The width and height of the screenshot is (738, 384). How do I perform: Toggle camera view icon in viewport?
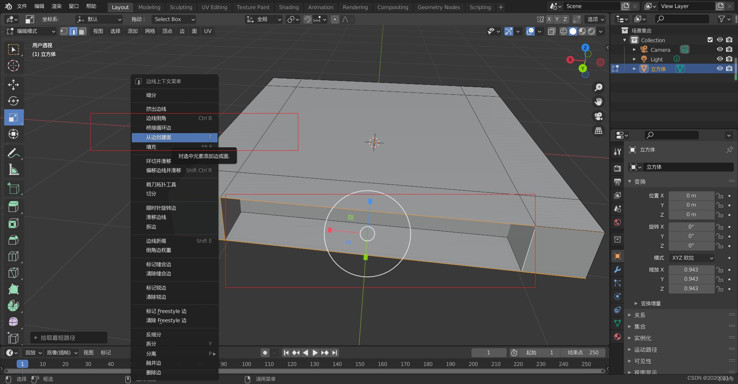click(x=598, y=116)
